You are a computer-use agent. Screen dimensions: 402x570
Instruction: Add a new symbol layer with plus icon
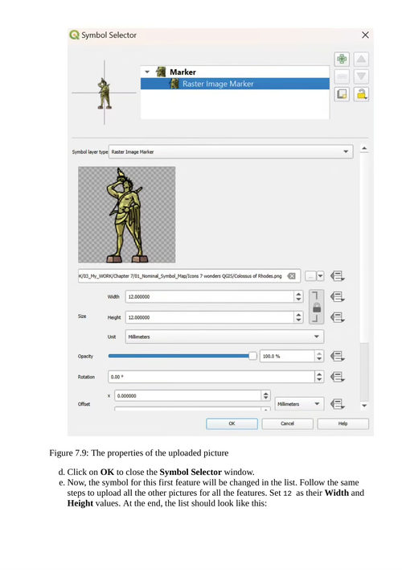[x=342, y=59]
